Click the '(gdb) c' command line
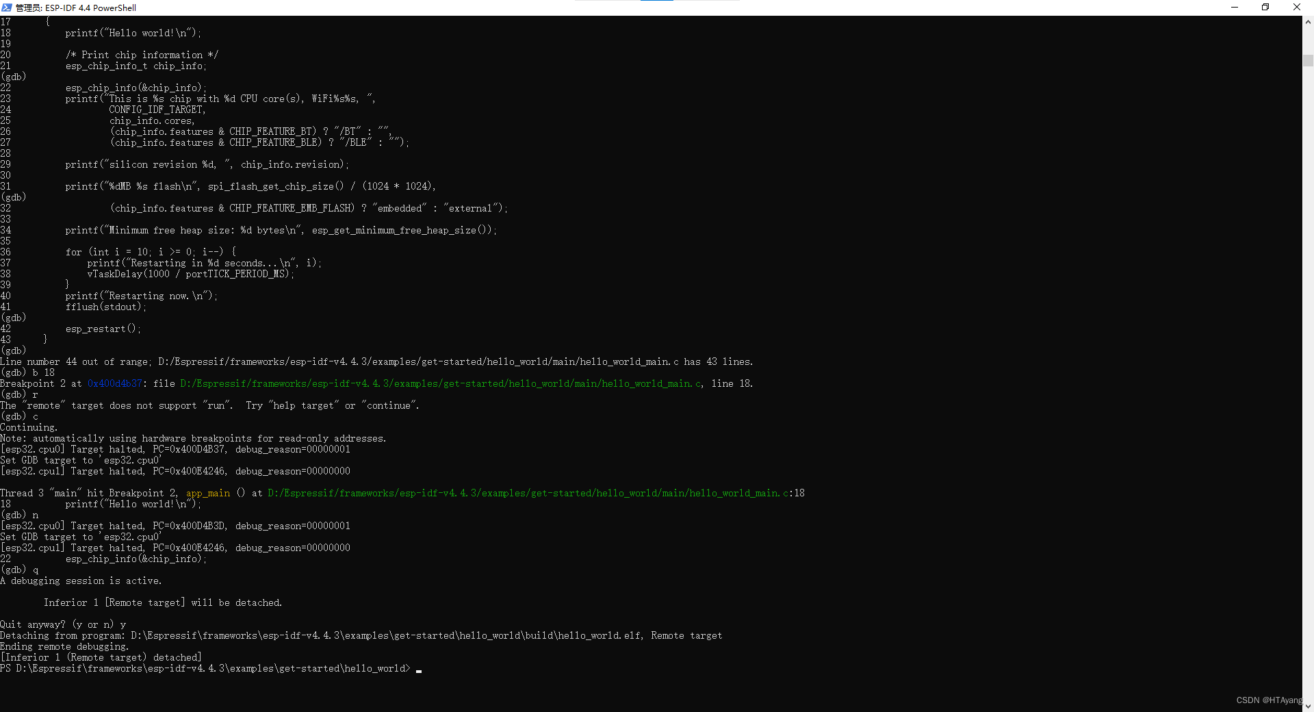1314x712 pixels. tap(20, 416)
